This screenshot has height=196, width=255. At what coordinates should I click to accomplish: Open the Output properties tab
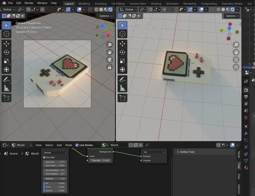(246, 97)
